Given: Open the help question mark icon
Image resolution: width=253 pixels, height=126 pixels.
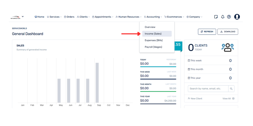Looking at the screenshot, I should click(229, 17).
